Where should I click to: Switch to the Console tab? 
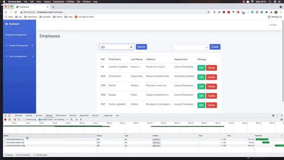[x=29, y=116]
